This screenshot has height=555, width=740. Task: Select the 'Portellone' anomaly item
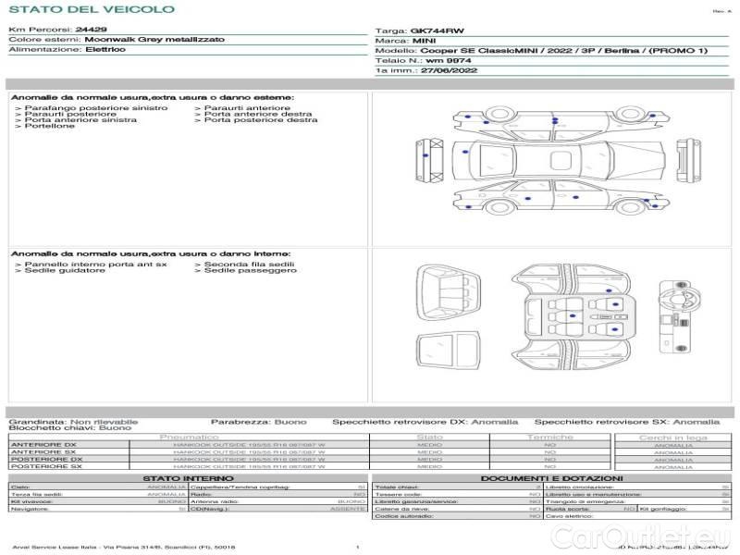tap(49, 126)
